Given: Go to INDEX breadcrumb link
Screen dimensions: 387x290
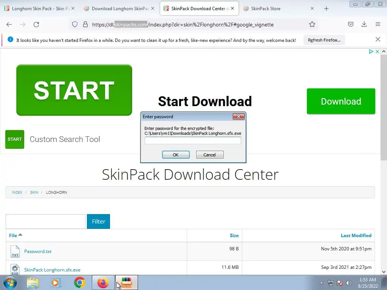Looking at the screenshot, I should click(17, 192).
